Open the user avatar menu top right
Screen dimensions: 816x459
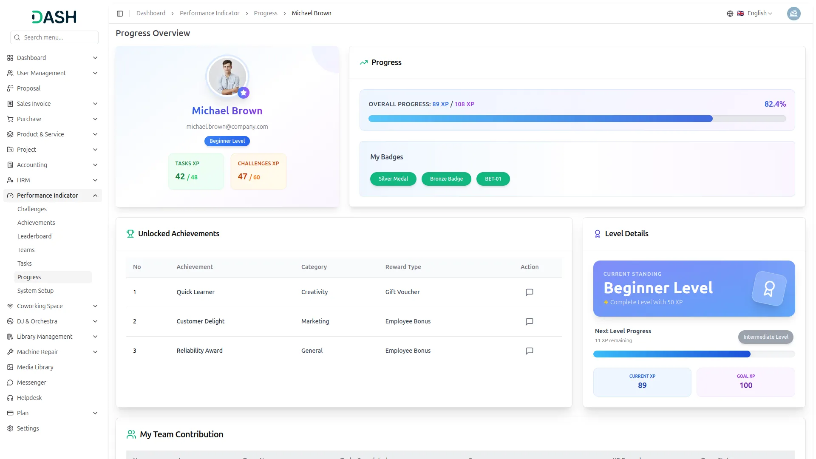click(x=793, y=14)
